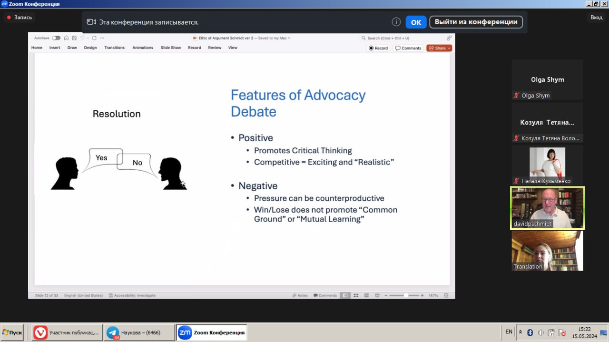The height and width of the screenshot is (342, 609).
Task: Switch to the Slide Show tab
Action: pyautogui.click(x=171, y=48)
